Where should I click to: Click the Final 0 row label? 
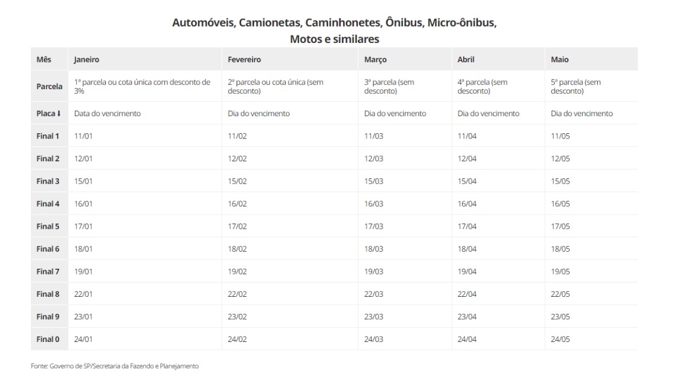48,339
